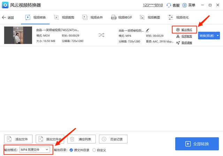Click the circular icon beside 输出格式 link
Image resolution: width=223 pixels, height=156 pixels.
[x=178, y=30]
